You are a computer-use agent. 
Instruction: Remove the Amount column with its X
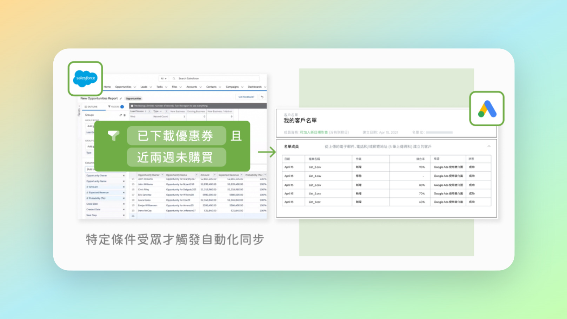[124, 187]
